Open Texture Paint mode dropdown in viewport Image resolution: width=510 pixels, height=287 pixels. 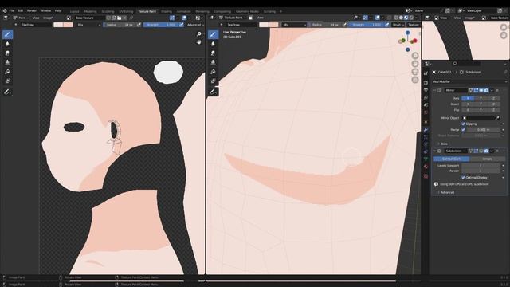232,18
